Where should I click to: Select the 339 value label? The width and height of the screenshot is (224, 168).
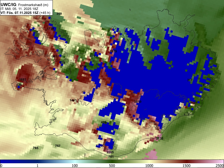(62, 62)
